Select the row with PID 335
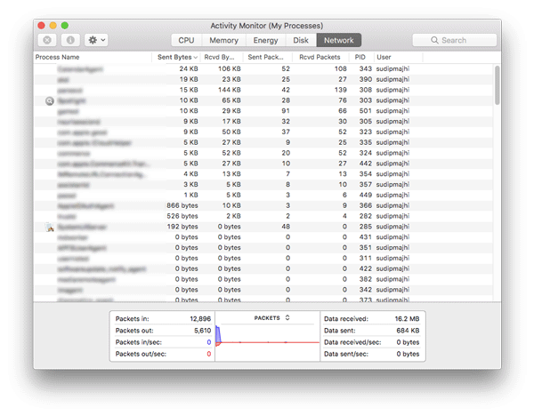 point(263,142)
